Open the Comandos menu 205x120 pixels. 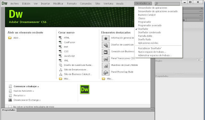coord(86,4)
